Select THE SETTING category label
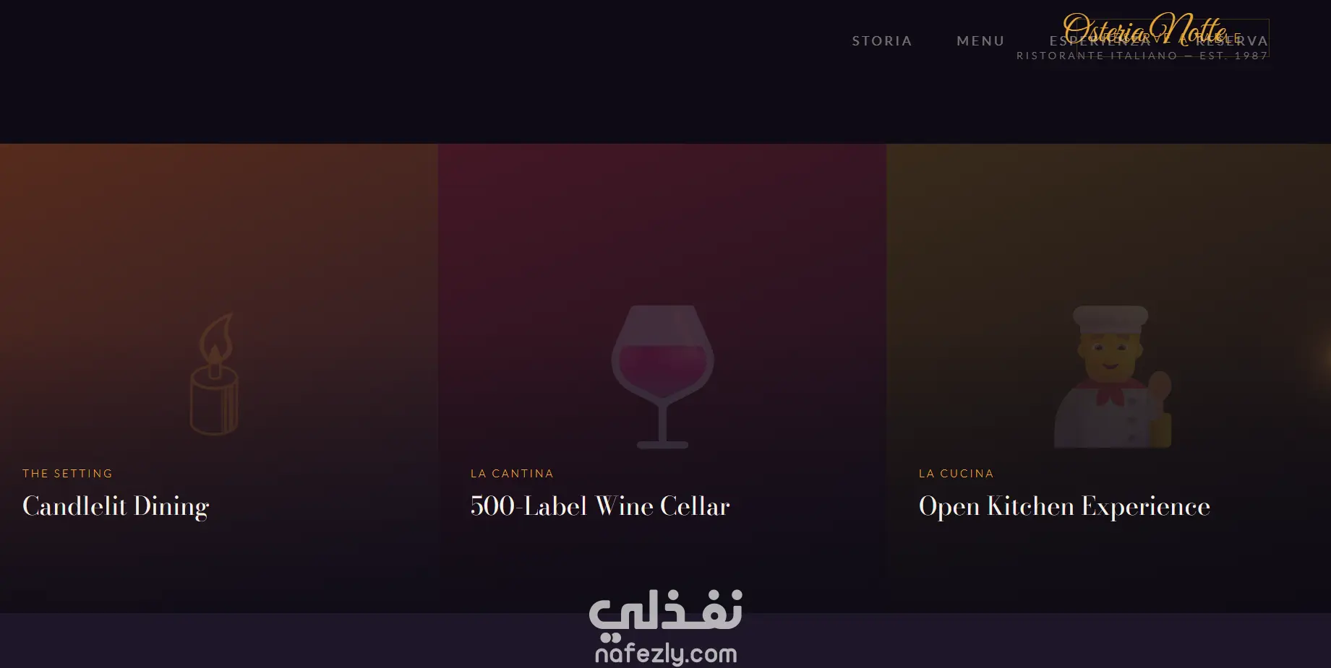The height and width of the screenshot is (668, 1331). pyautogui.click(x=67, y=474)
